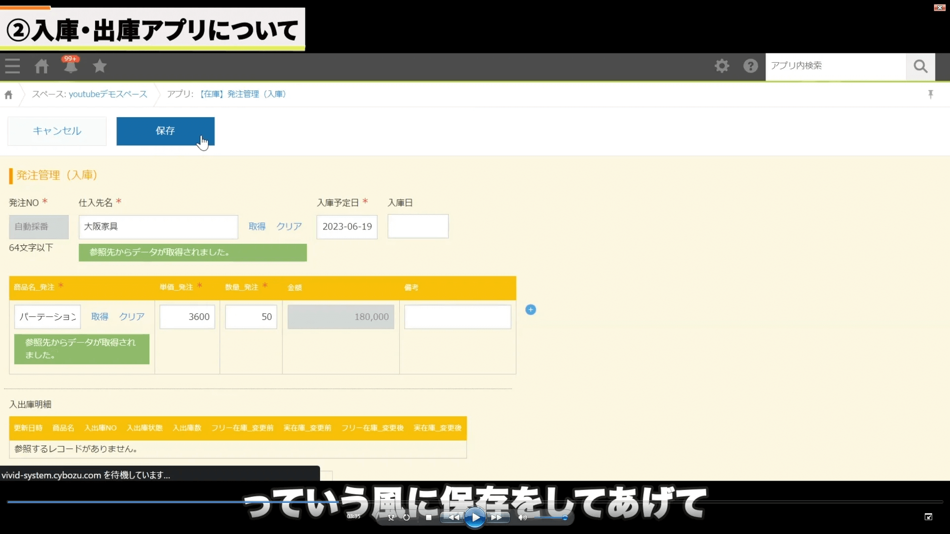This screenshot has height=534, width=950.
Task: Open the help question mark icon
Action: pos(751,66)
